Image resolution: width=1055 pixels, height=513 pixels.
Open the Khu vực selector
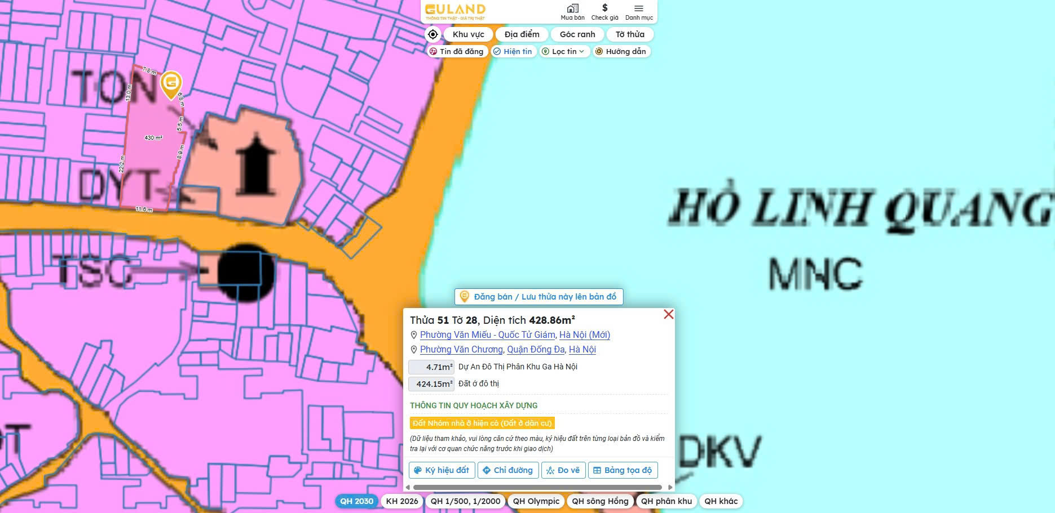tap(468, 34)
